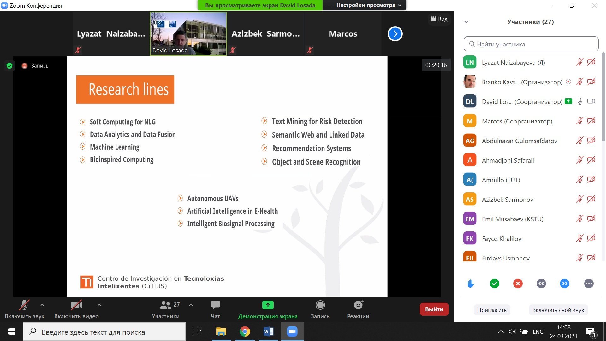Click the Windows taskbar search box
This screenshot has height=341, width=606.
coord(104,332)
